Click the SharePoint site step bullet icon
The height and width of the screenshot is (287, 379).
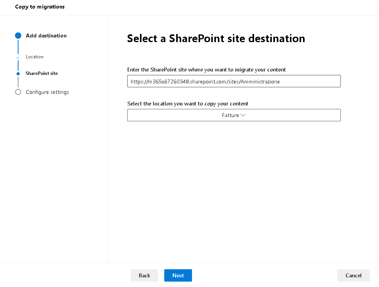[x=18, y=74]
